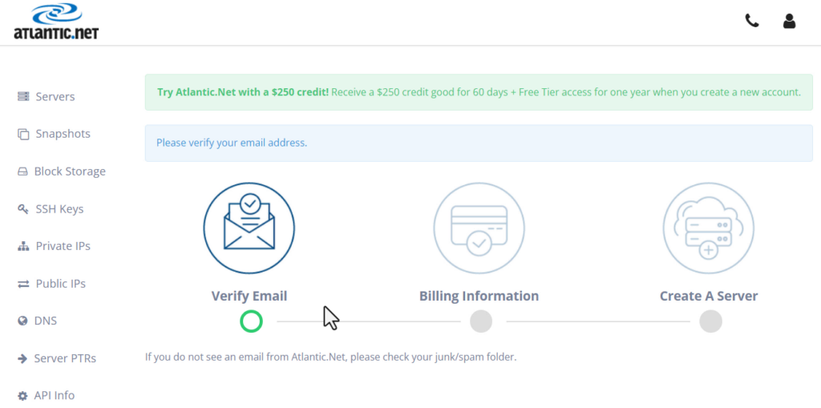Click the Servers sidebar icon
The height and width of the screenshot is (408, 821).
tap(23, 96)
